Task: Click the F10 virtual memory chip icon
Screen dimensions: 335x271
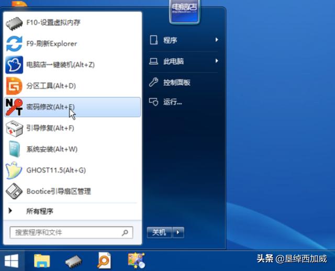Action: (14, 22)
